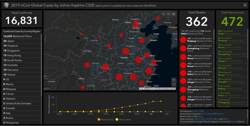The image size is (250, 126).
Task: Open the basemap gallery grid icon
Action: pos(174,14)
